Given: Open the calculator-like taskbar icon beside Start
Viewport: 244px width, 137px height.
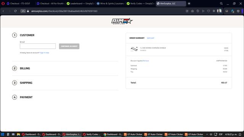Looking at the screenshot, I should pyautogui.click(x=8, y=134).
